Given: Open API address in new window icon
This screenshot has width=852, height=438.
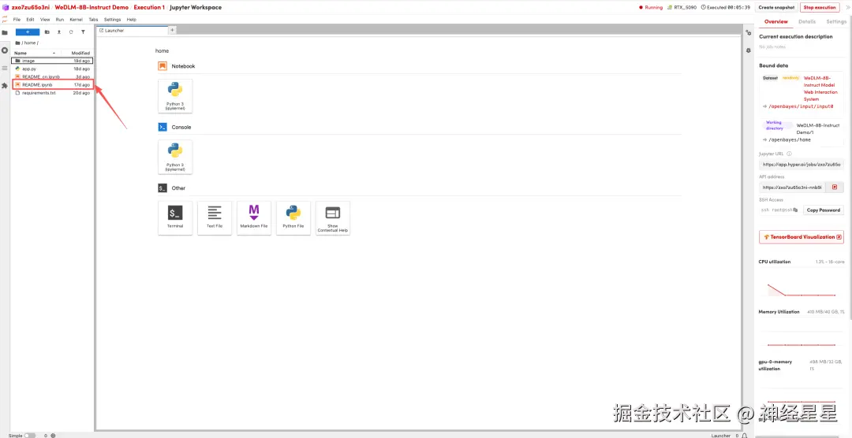Looking at the screenshot, I should click(835, 187).
